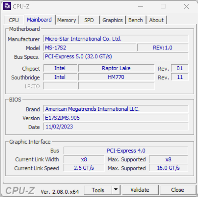The image size is (198, 197).
Task: Click the BIOS Version E17S2IMS.905 value
Action: coord(116,118)
